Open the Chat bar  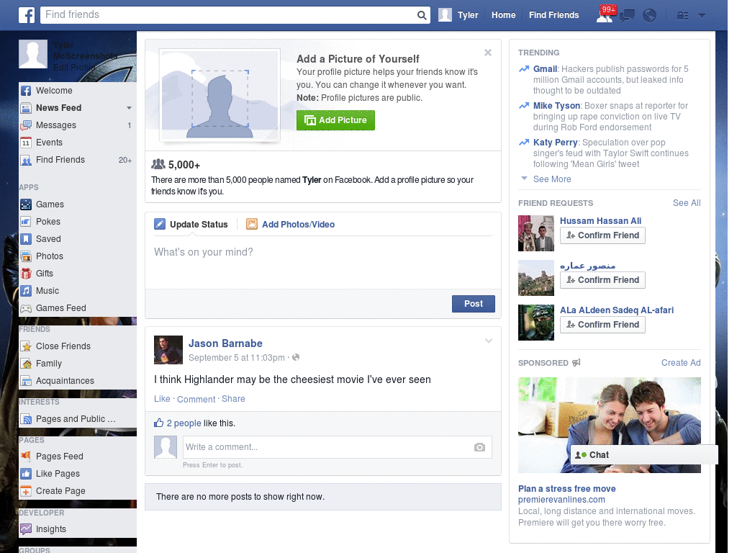(x=644, y=455)
